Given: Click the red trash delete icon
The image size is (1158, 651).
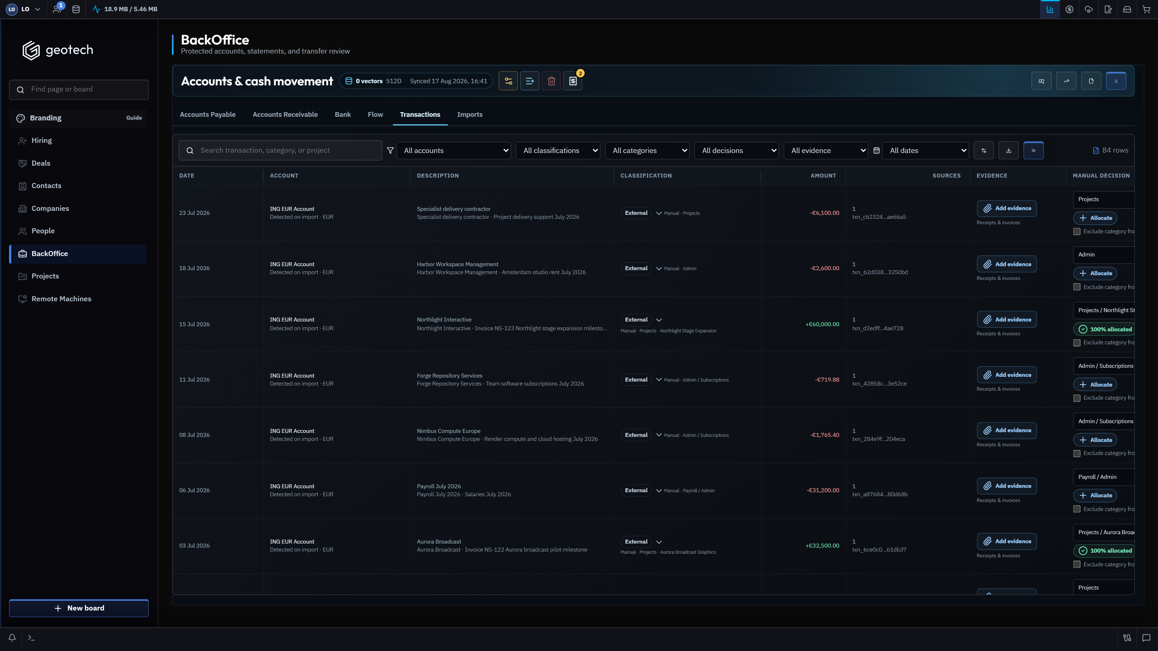Looking at the screenshot, I should (551, 81).
